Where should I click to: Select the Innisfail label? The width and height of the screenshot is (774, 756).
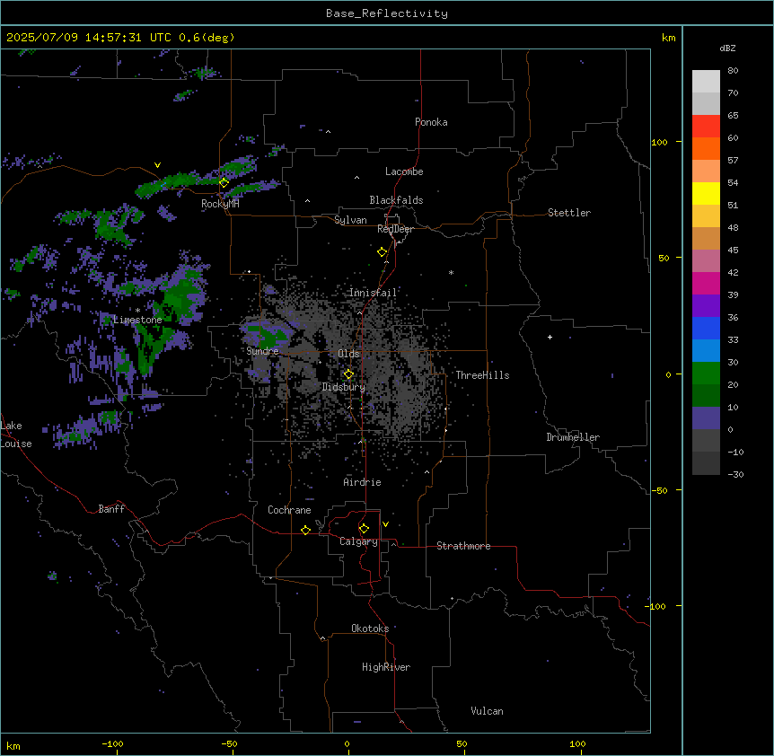(x=373, y=293)
